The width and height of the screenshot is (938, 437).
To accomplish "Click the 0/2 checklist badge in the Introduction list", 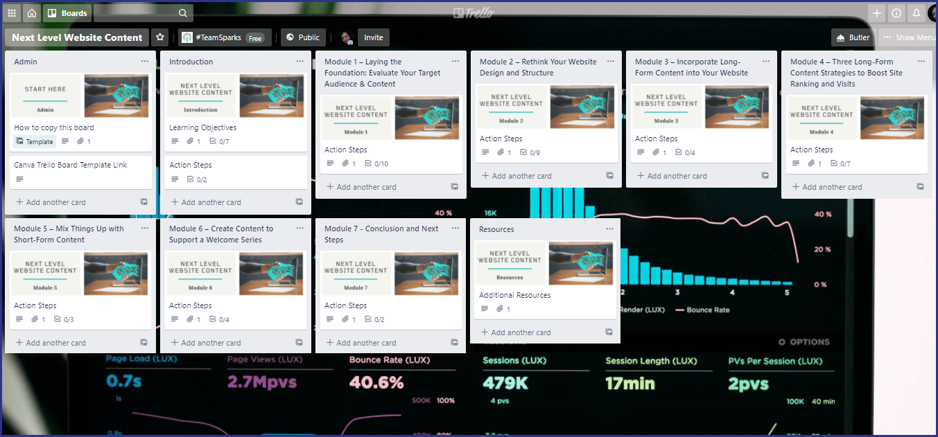I will pos(197,179).
